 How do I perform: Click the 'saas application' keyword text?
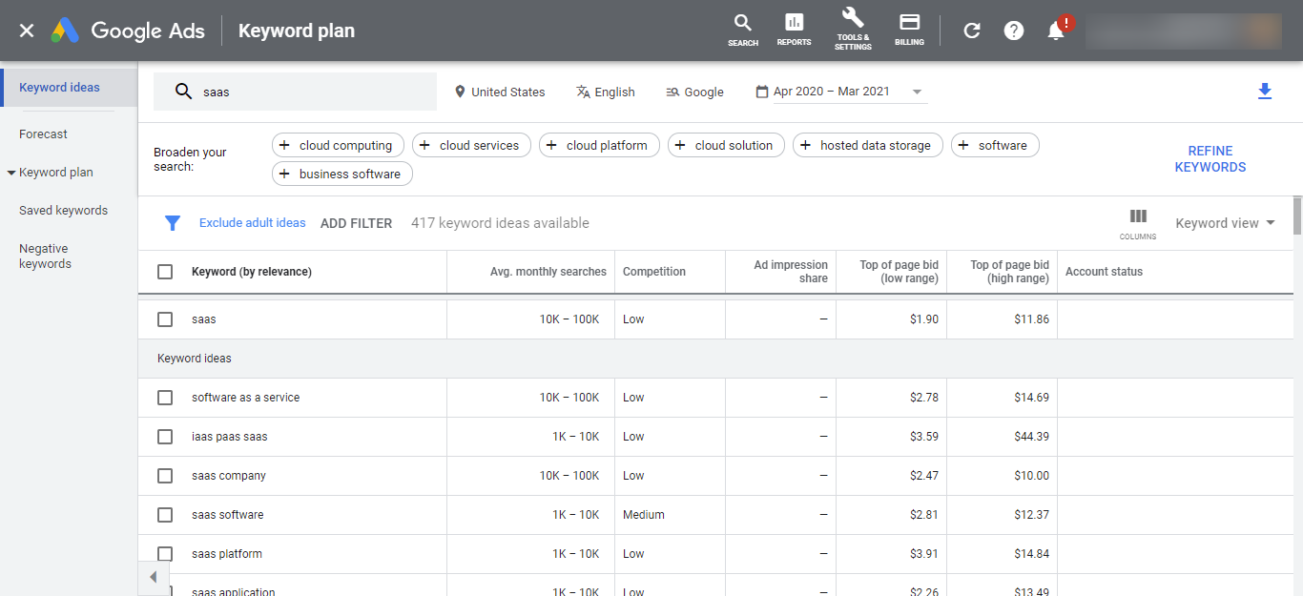pyautogui.click(x=234, y=592)
